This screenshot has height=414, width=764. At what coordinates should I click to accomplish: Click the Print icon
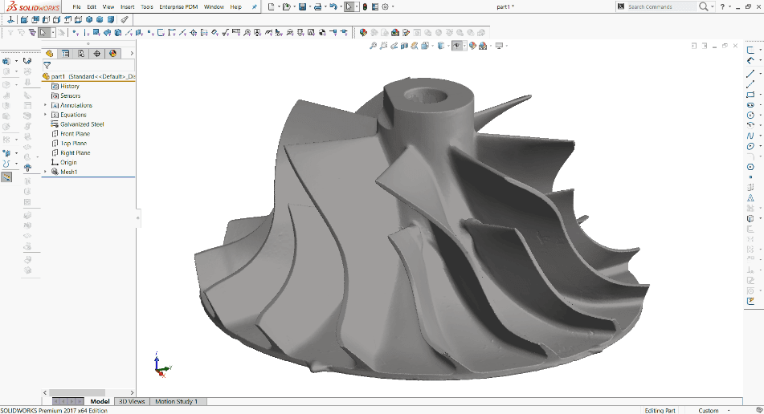[x=317, y=6]
